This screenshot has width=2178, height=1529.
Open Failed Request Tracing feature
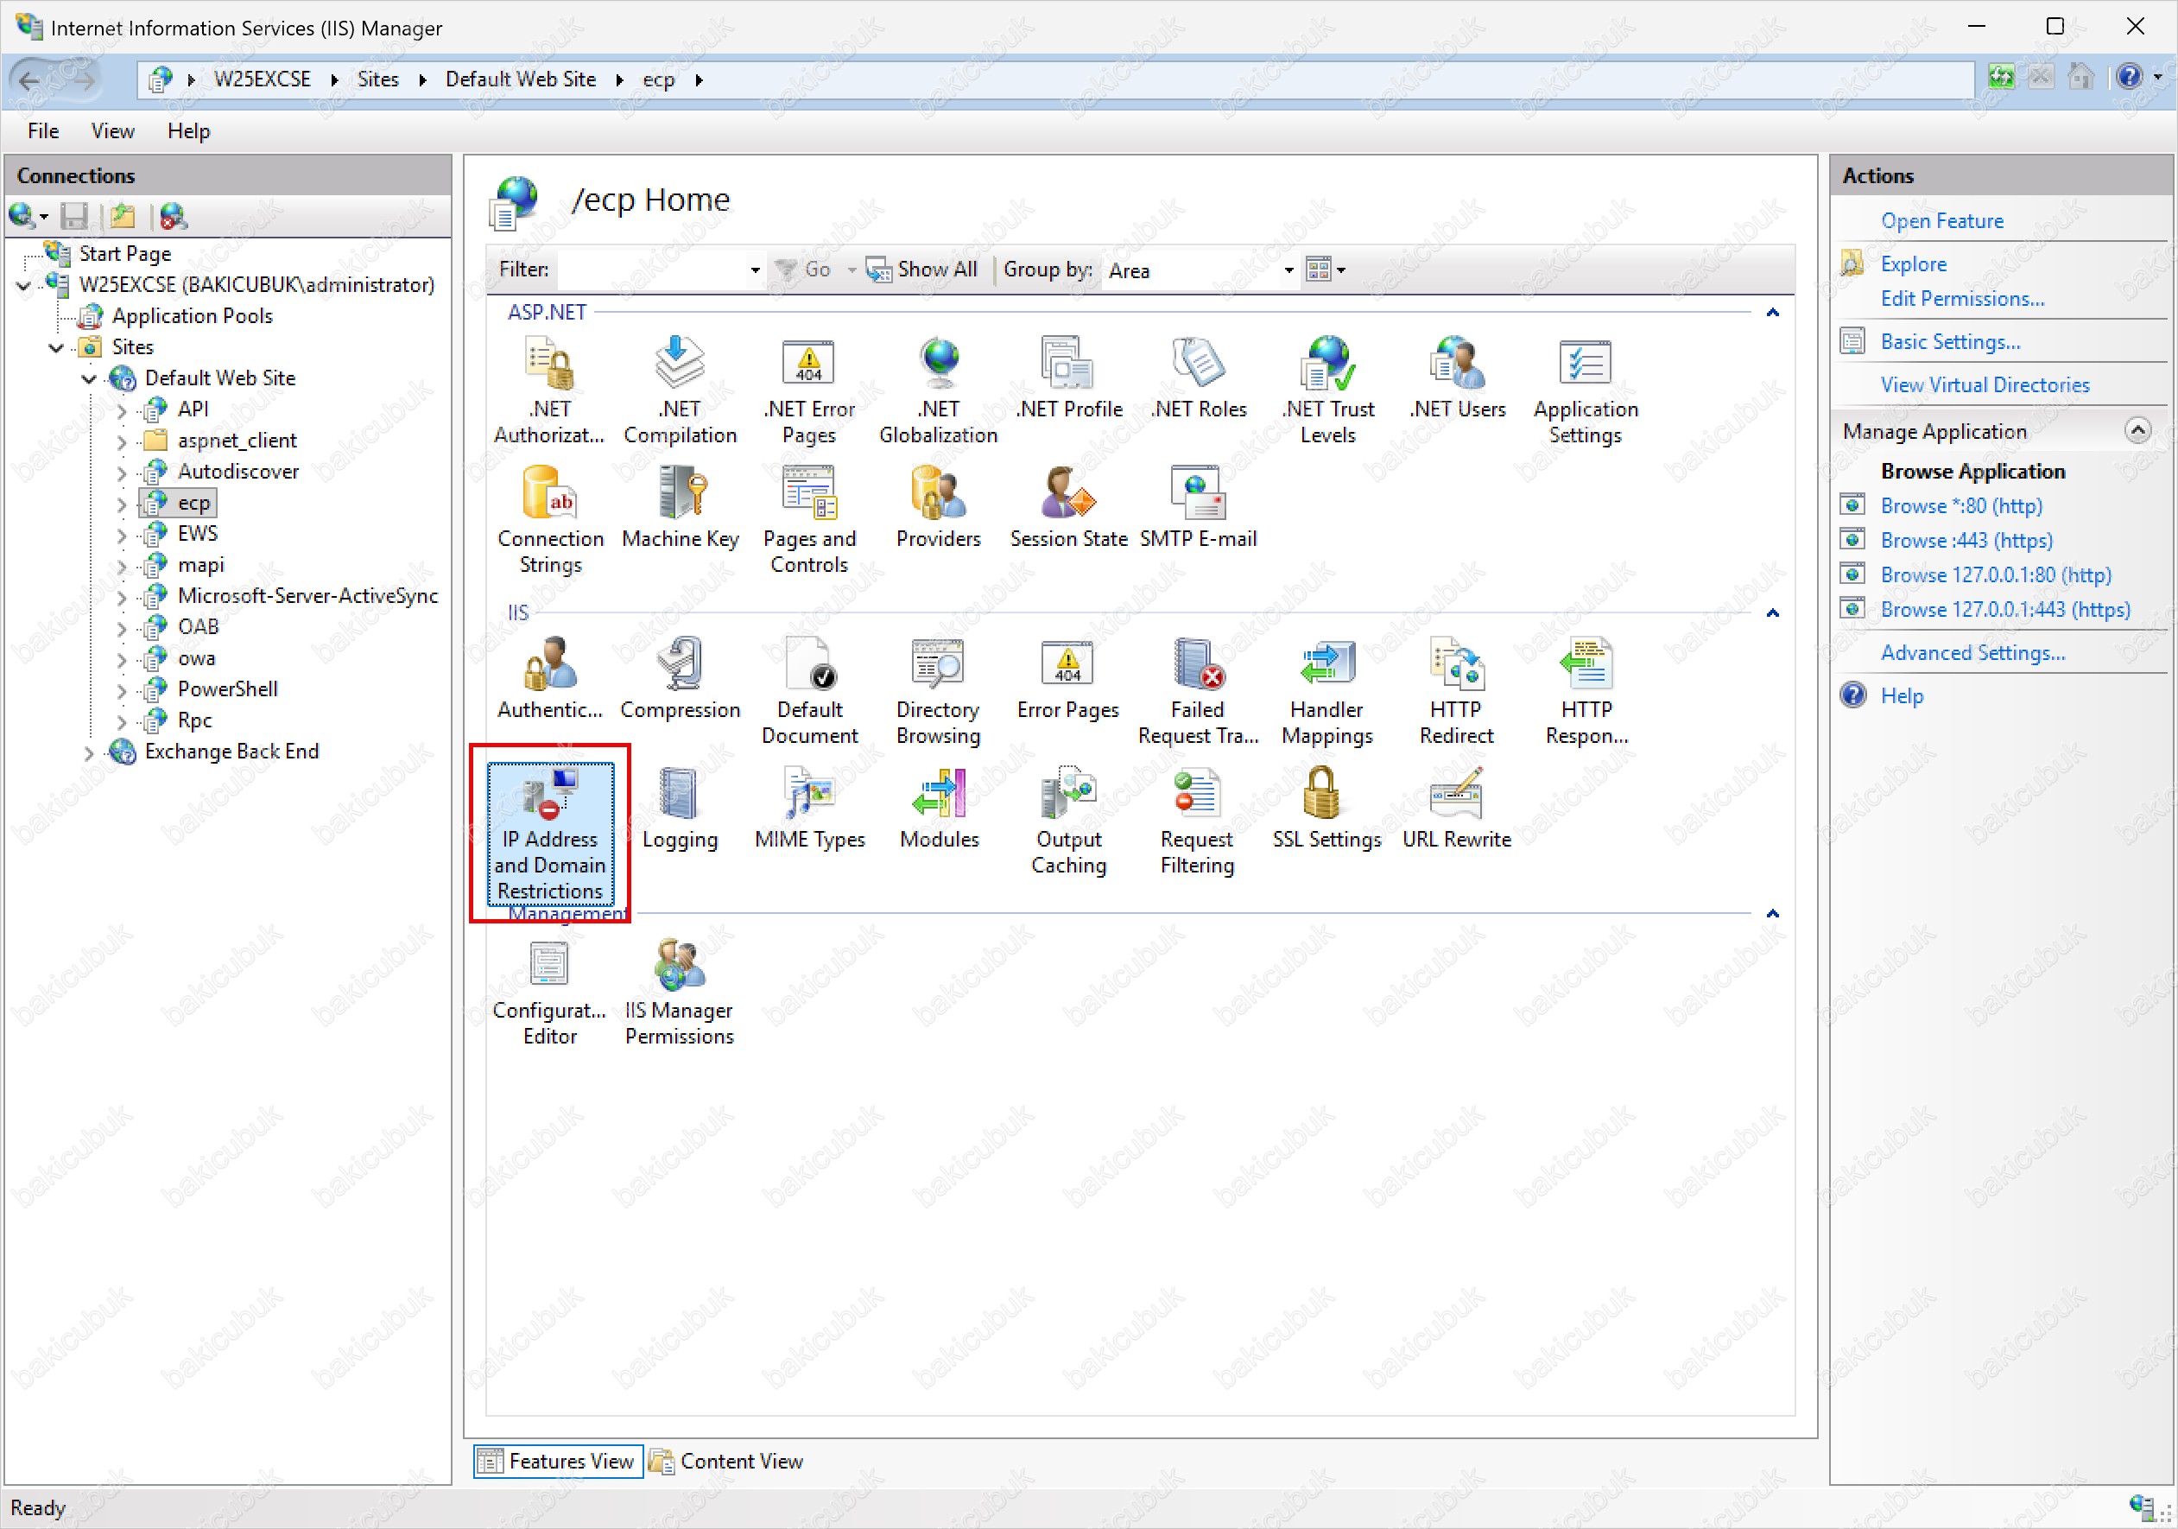pyautogui.click(x=1198, y=691)
